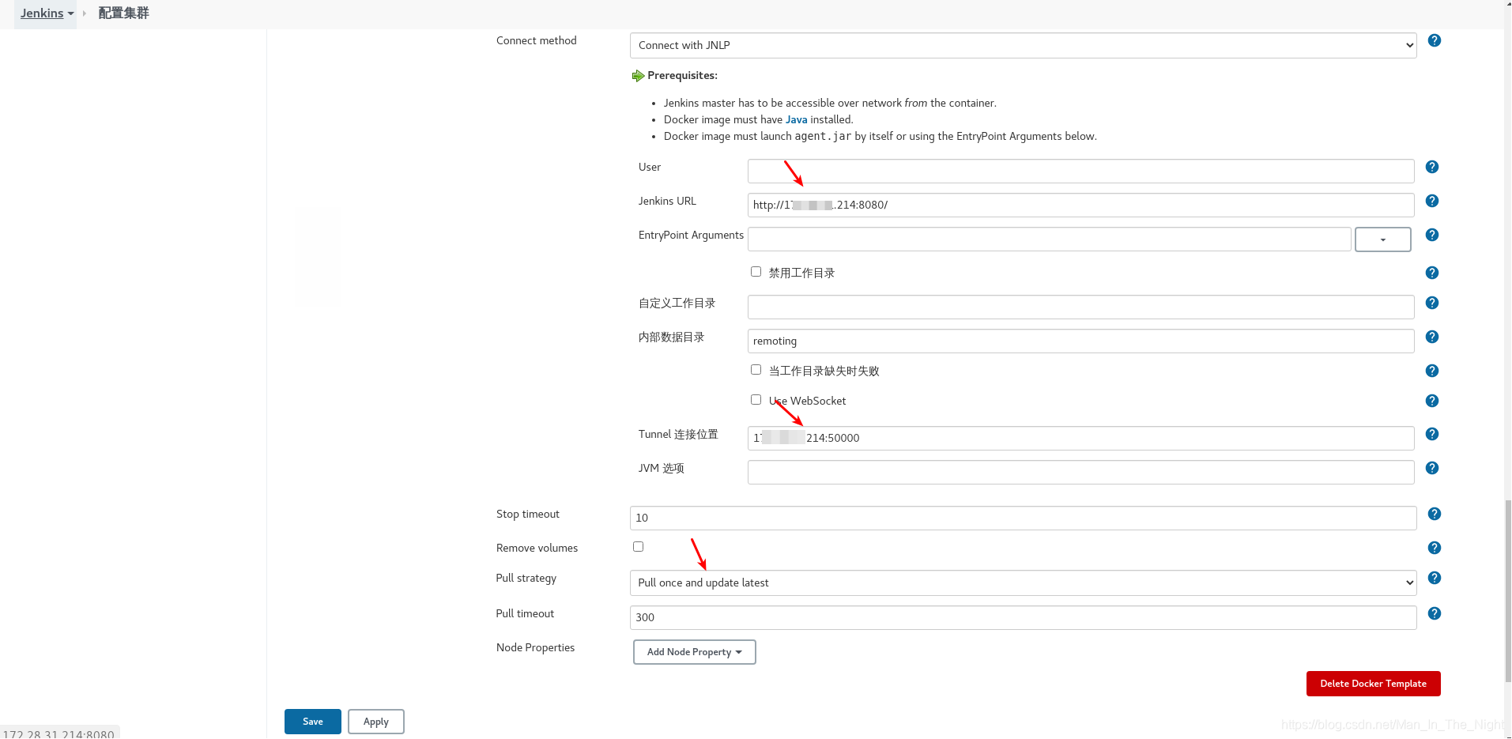Open help icon for 禁用工作目录
Screen dimensions: 1512x739
point(1432,273)
